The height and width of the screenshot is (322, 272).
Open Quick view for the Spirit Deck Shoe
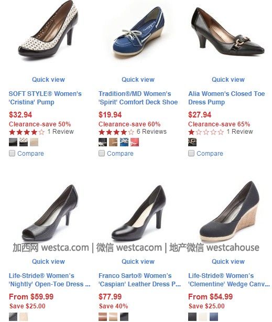pos(138,80)
